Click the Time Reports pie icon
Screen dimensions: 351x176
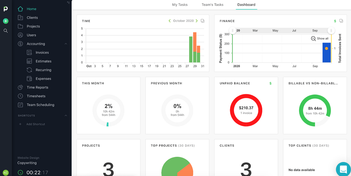pyautogui.click(x=20, y=87)
